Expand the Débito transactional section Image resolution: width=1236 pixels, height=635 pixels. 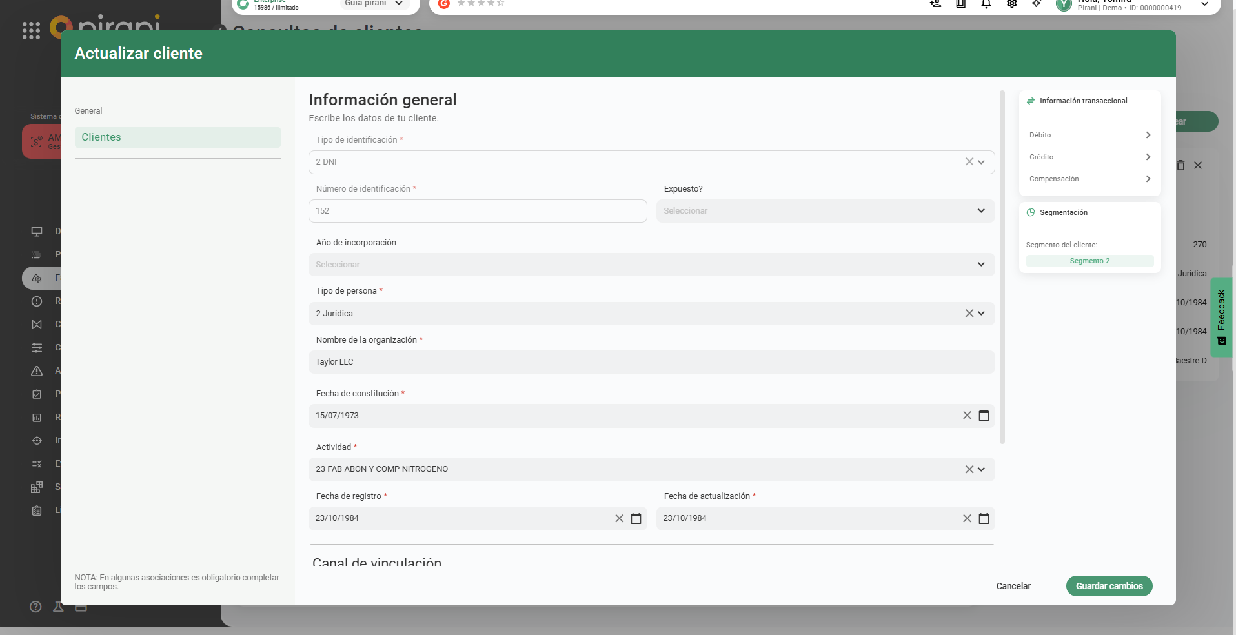1148,135
